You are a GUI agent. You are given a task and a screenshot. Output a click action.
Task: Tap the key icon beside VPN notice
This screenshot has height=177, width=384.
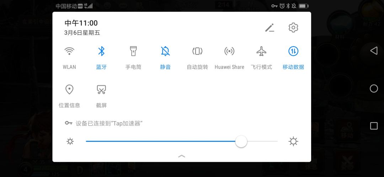point(68,123)
